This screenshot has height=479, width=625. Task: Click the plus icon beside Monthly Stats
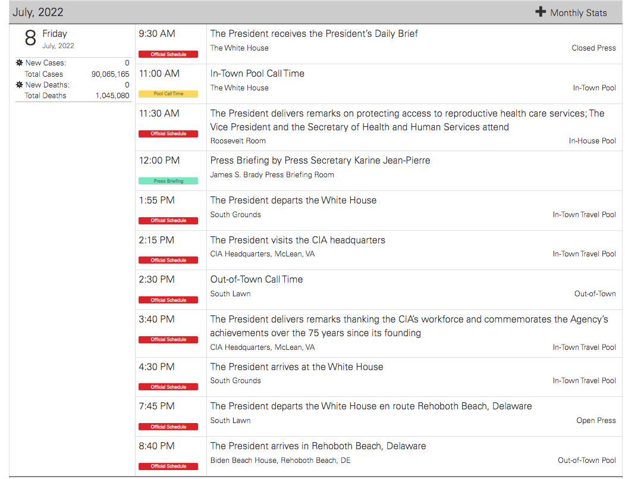point(540,12)
